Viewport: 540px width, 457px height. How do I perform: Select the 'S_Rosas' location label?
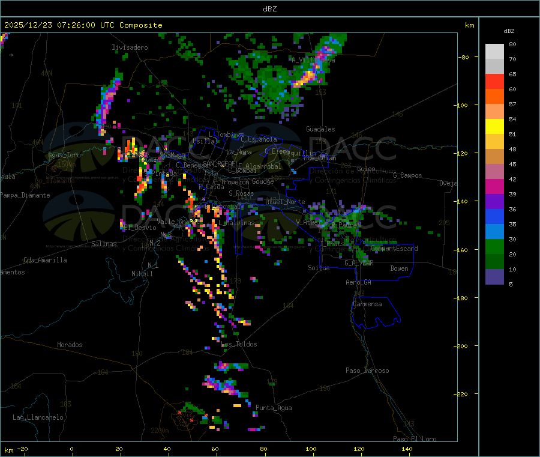(x=241, y=193)
